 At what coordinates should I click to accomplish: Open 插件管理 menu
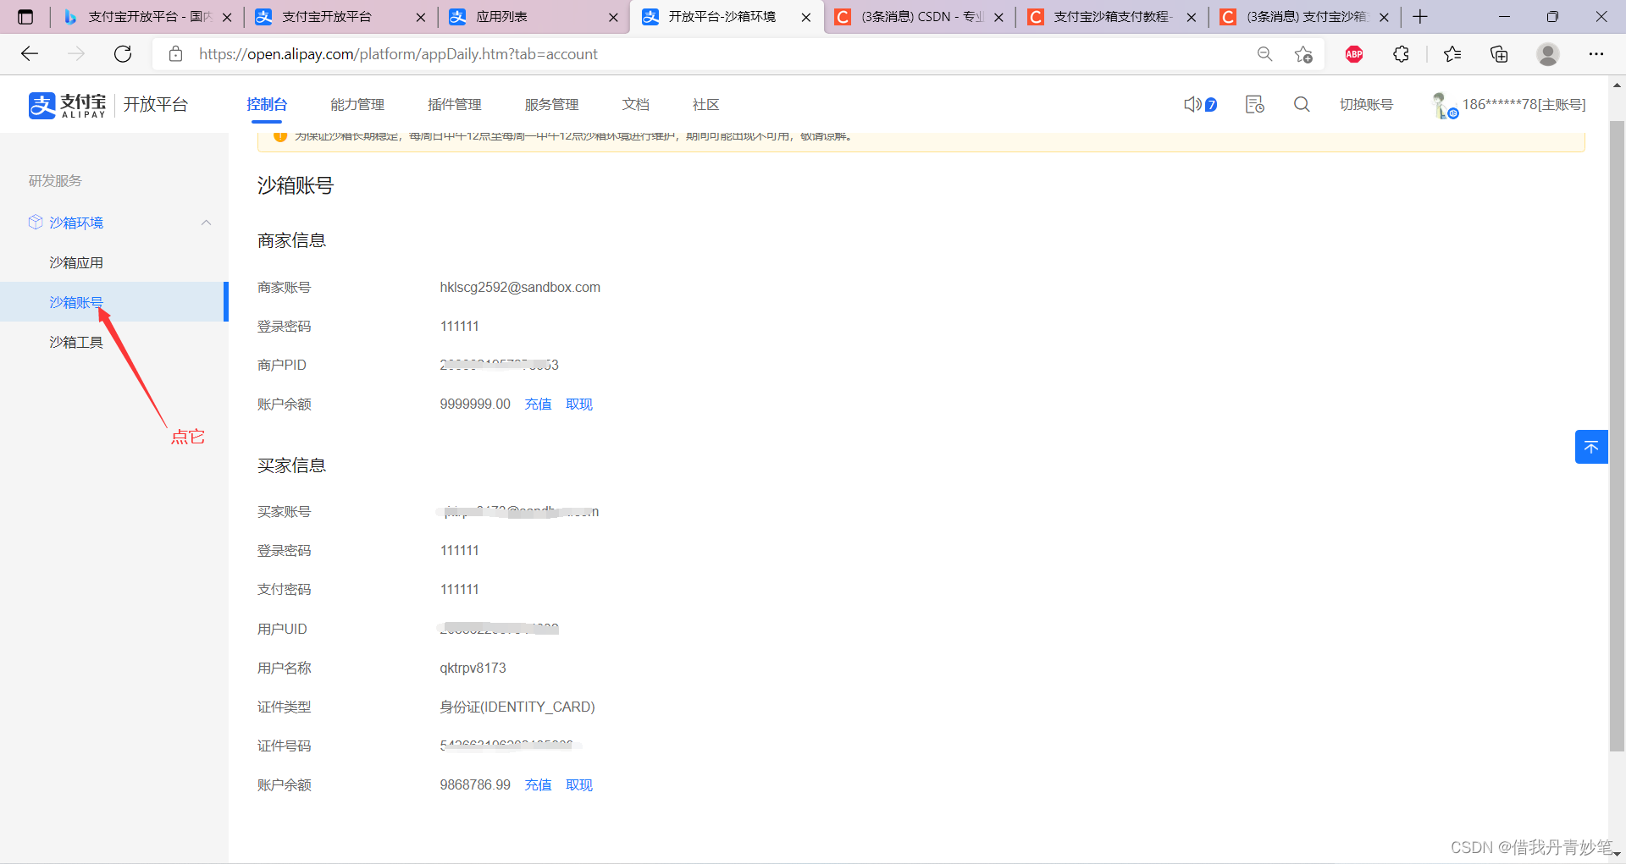455,104
